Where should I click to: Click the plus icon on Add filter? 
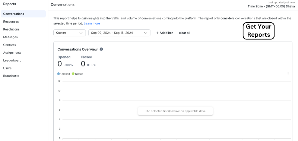(157, 33)
